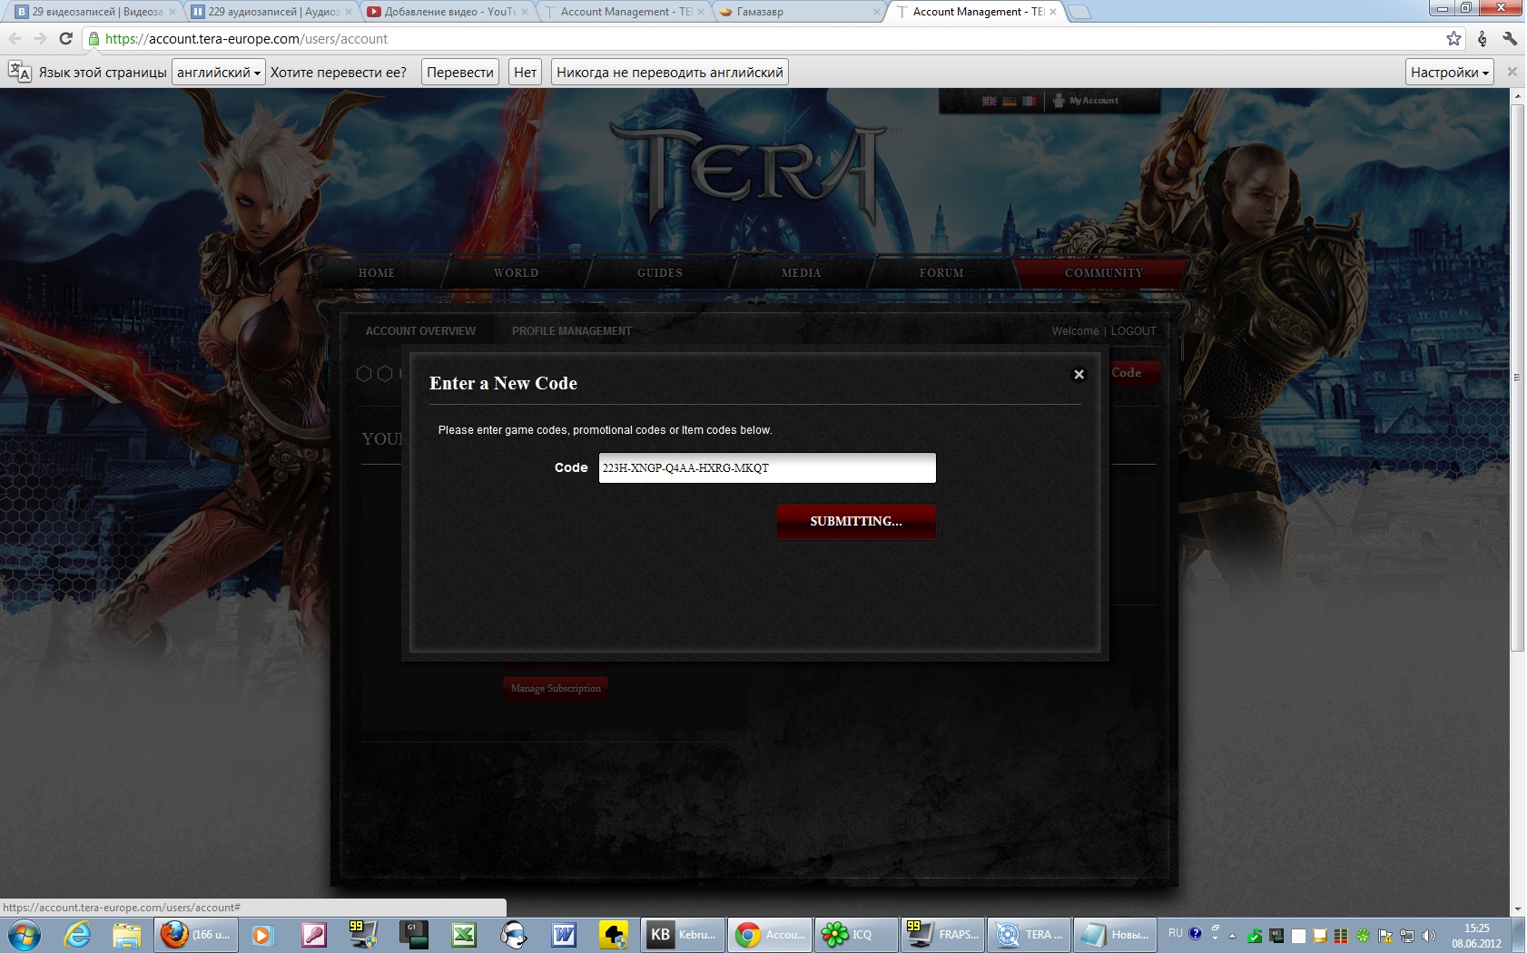Switch to Добавление видео YouTube tab

tap(447, 12)
